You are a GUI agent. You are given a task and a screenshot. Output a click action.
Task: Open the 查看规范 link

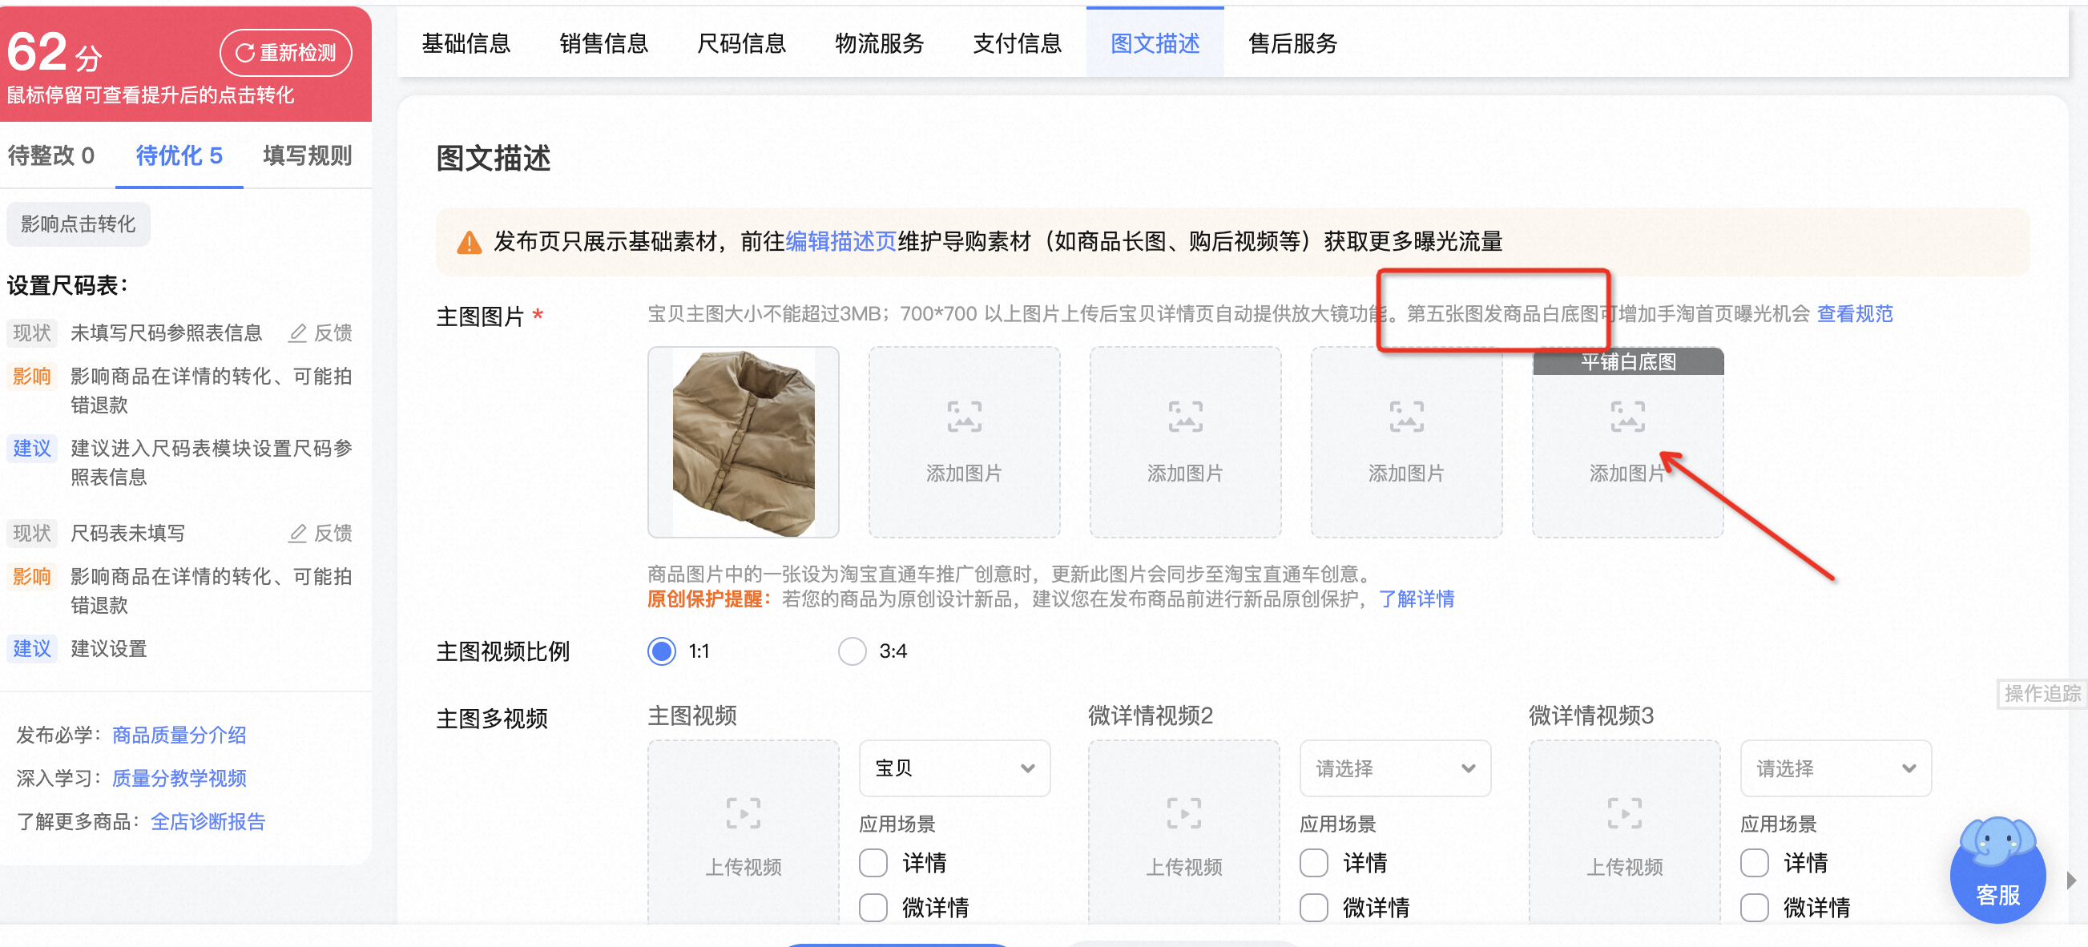1856,314
